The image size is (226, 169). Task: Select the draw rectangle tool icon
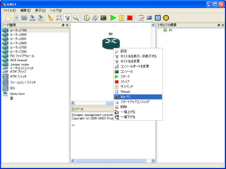(x=158, y=18)
